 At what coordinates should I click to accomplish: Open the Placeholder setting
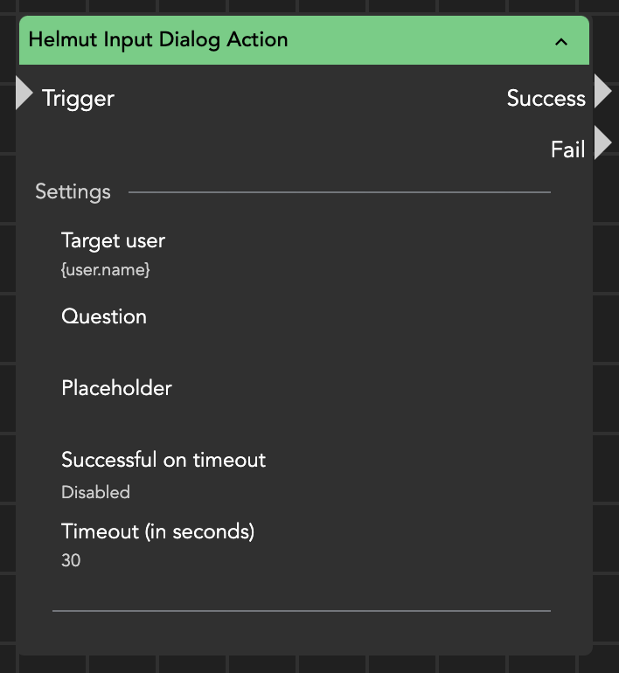coord(116,388)
